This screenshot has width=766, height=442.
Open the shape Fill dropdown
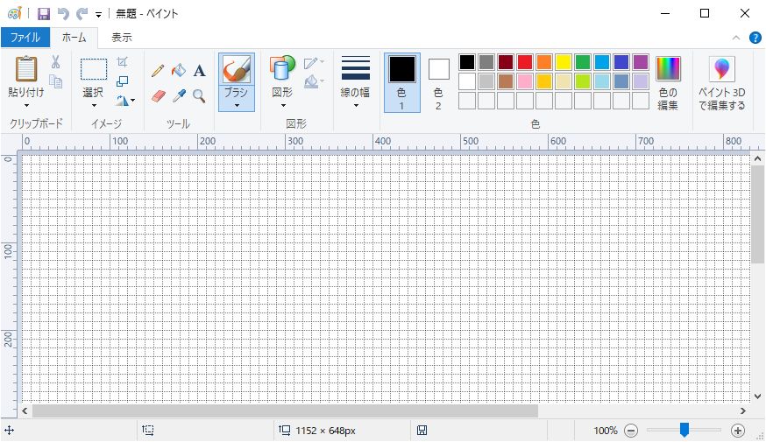(314, 81)
